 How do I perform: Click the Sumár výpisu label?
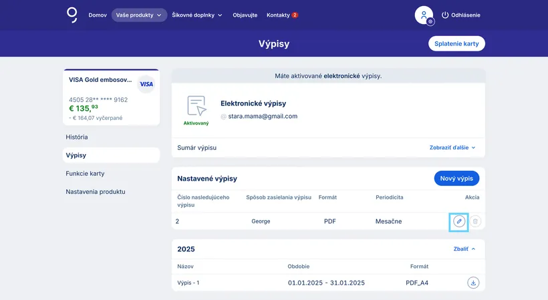(x=196, y=147)
